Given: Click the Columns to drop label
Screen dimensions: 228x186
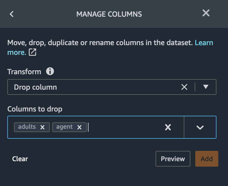Looking at the screenshot, I should coord(35,109).
